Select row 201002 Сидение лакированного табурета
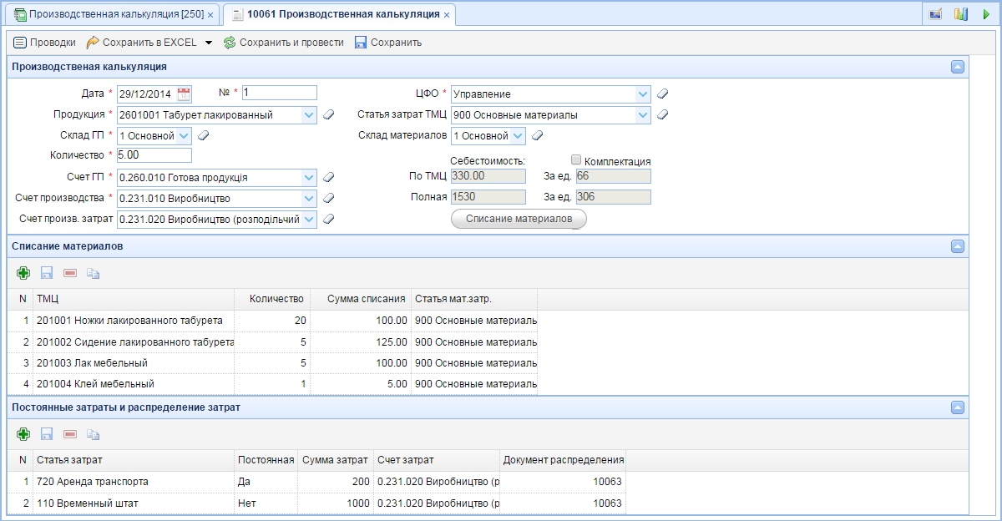 point(272,341)
